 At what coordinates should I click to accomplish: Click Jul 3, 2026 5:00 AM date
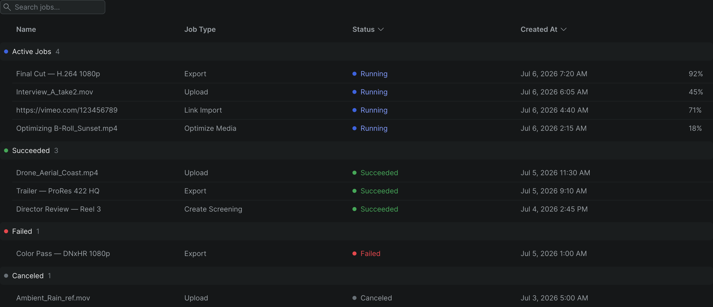tap(554, 298)
